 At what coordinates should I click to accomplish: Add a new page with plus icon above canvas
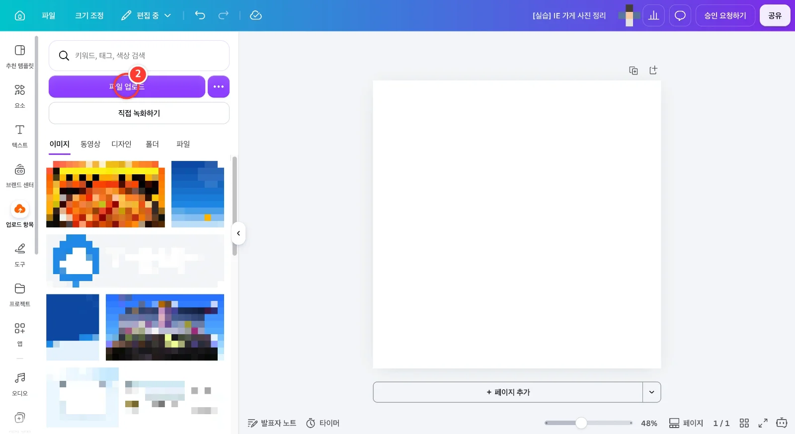[653, 71]
